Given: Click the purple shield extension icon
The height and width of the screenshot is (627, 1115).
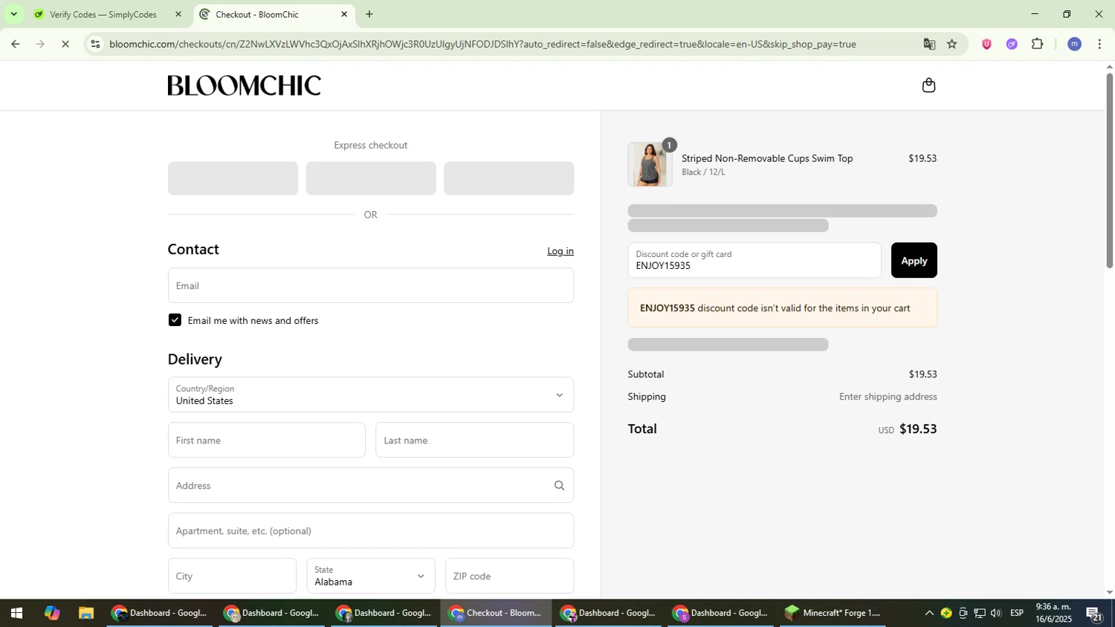Looking at the screenshot, I should [x=986, y=44].
